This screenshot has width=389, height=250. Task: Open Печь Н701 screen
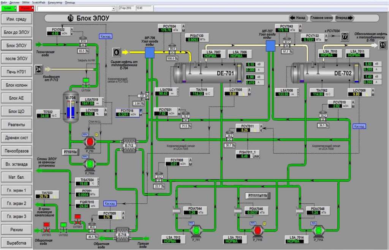[17, 72]
